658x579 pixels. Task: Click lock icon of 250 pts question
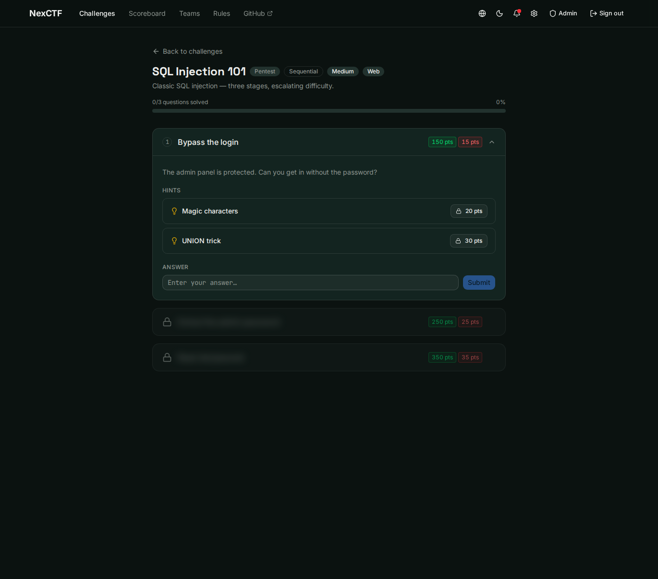(167, 322)
